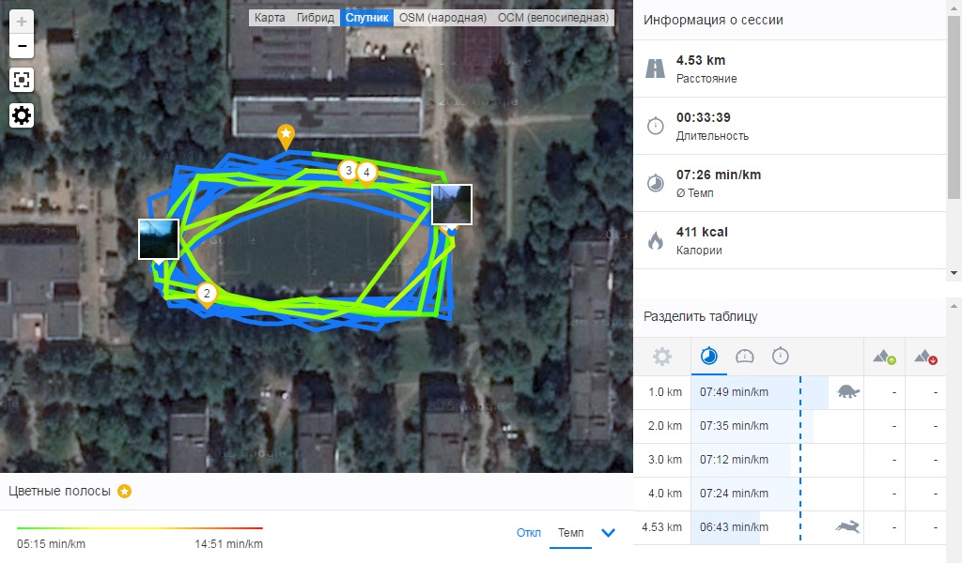962x563 pixels.
Task: Expand colored trace options chevron
Action: point(608,532)
